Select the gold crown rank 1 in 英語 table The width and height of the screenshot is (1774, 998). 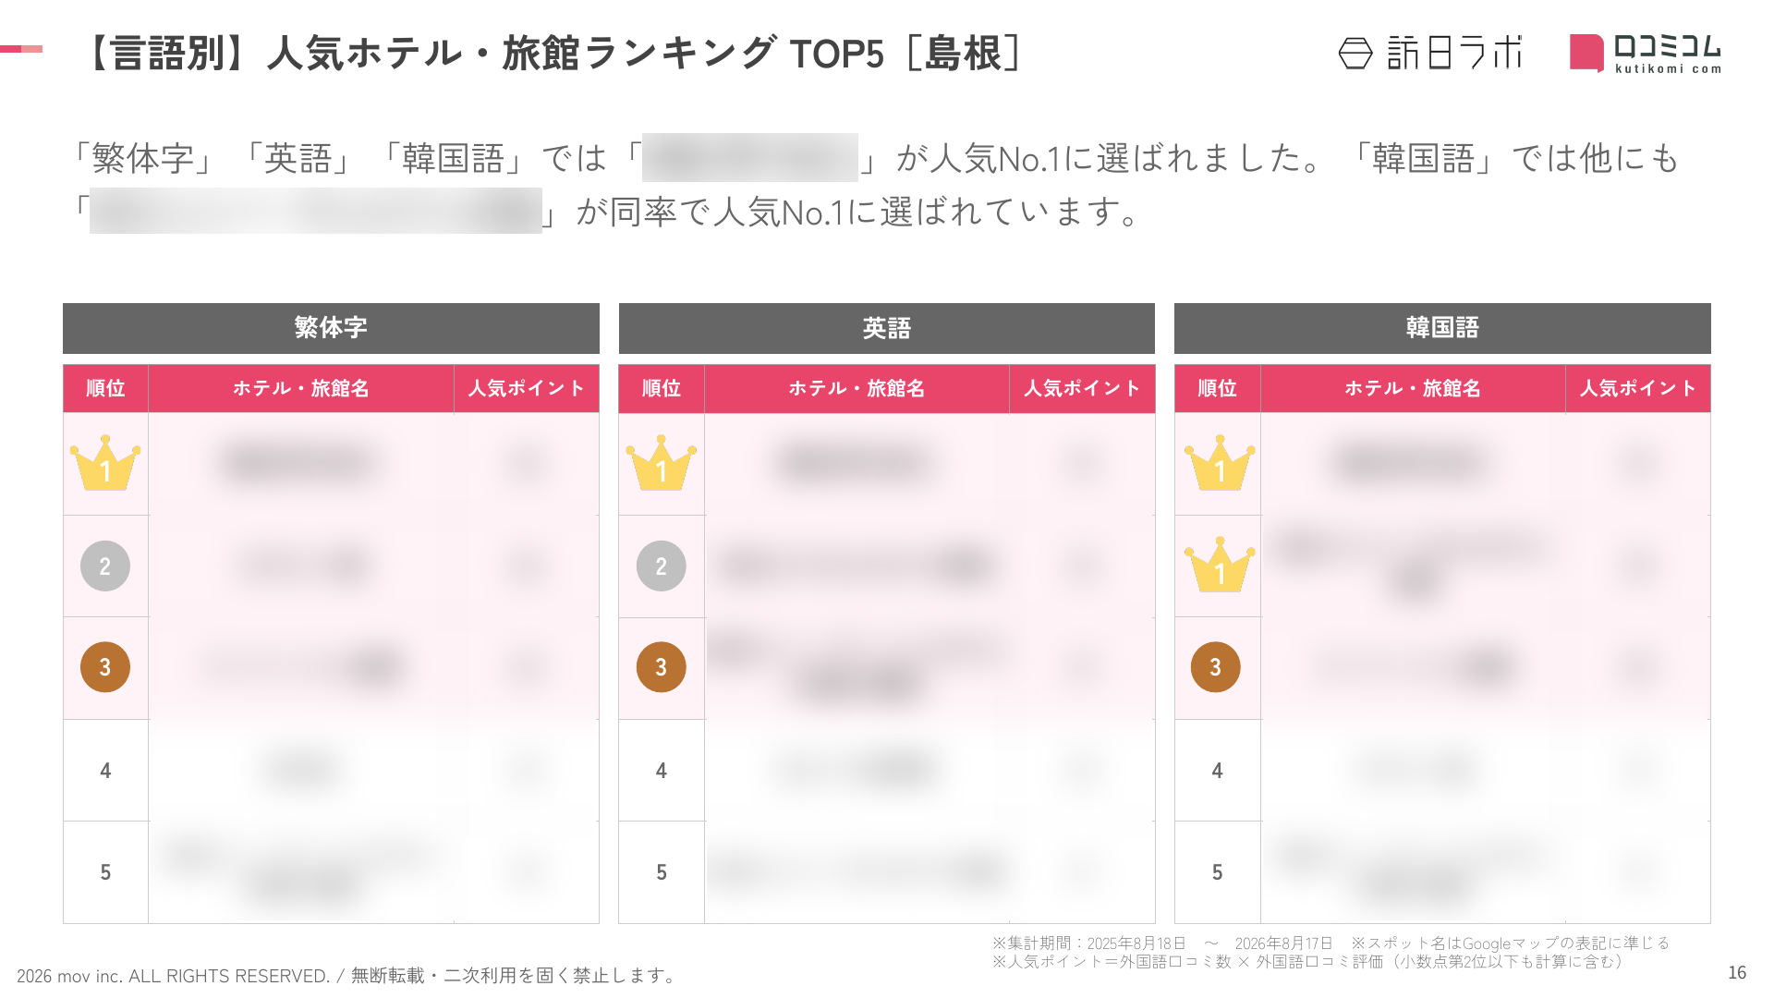pos(662,463)
